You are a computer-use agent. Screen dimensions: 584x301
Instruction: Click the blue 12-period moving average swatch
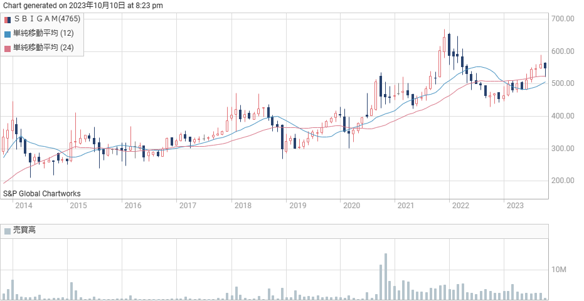pyautogui.click(x=8, y=34)
